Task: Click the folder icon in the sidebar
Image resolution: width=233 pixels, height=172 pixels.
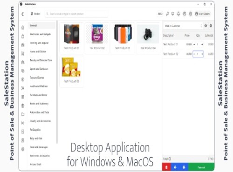Action: pyautogui.click(x=23, y=114)
